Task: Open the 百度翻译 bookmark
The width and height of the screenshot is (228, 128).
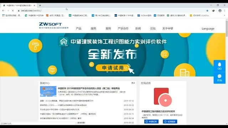Action: [159, 15]
